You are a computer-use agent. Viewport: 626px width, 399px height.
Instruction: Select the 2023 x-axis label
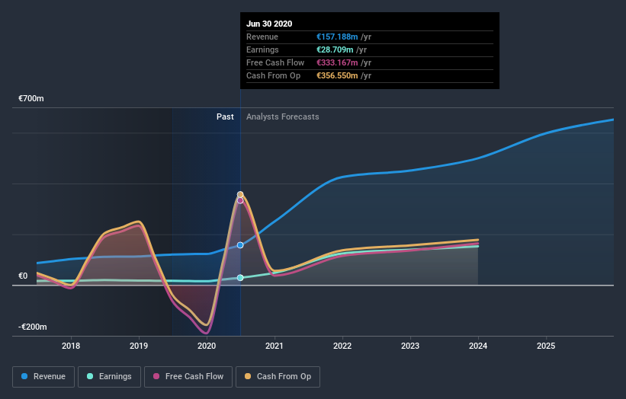410,346
